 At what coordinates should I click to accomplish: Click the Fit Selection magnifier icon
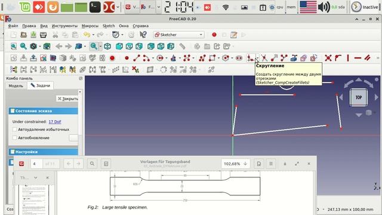pos(23,47)
